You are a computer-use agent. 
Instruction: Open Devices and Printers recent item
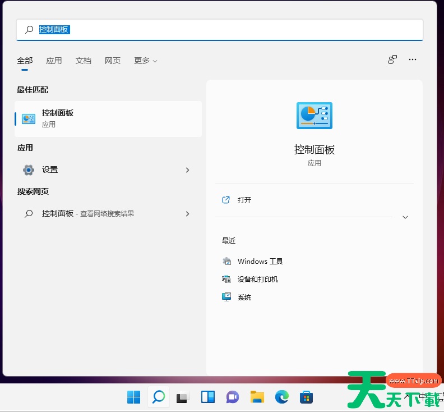click(x=257, y=279)
